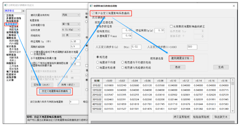Select 材料信息 category
The width and height of the screenshot is (240, 126).
(x=11, y=55)
